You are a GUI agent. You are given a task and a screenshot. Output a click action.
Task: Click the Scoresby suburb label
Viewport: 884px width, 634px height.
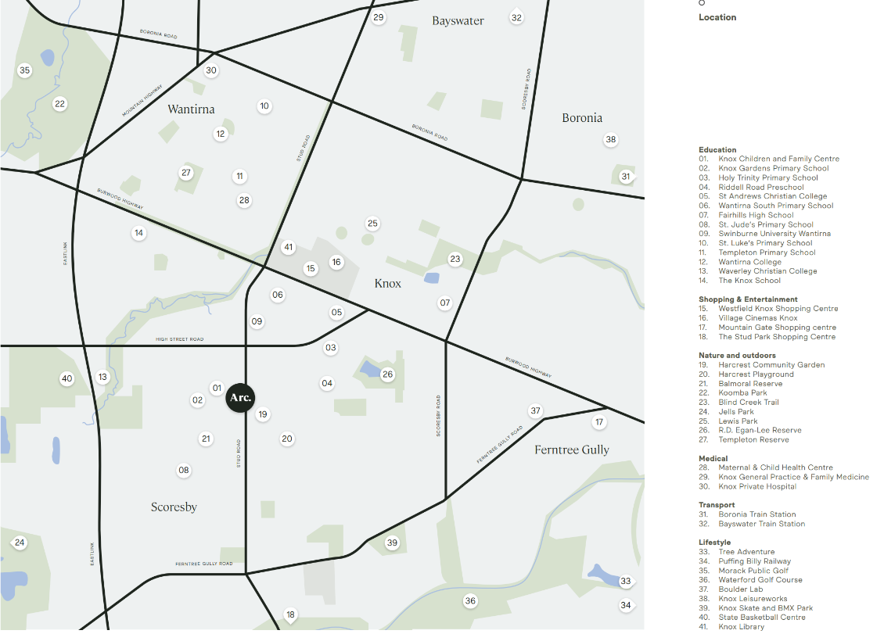coord(174,507)
